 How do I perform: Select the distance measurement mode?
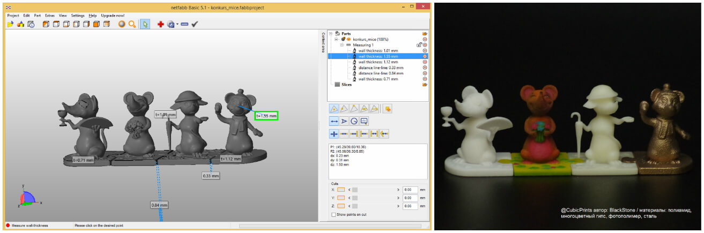334,121
